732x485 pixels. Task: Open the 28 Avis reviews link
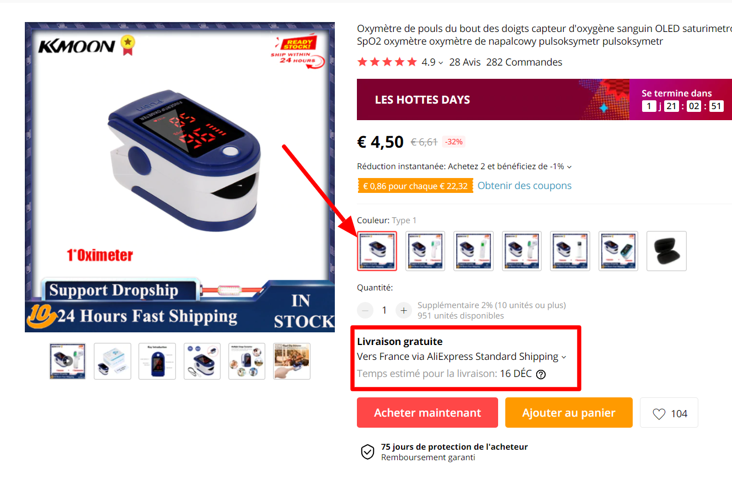tap(465, 62)
